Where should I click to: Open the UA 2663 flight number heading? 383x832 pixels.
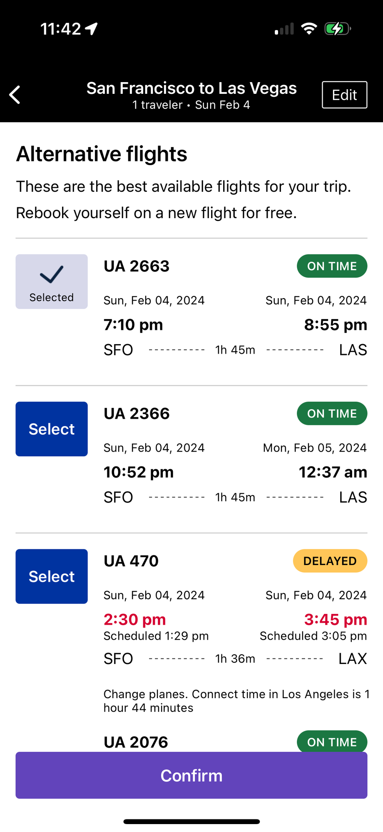coord(137,266)
